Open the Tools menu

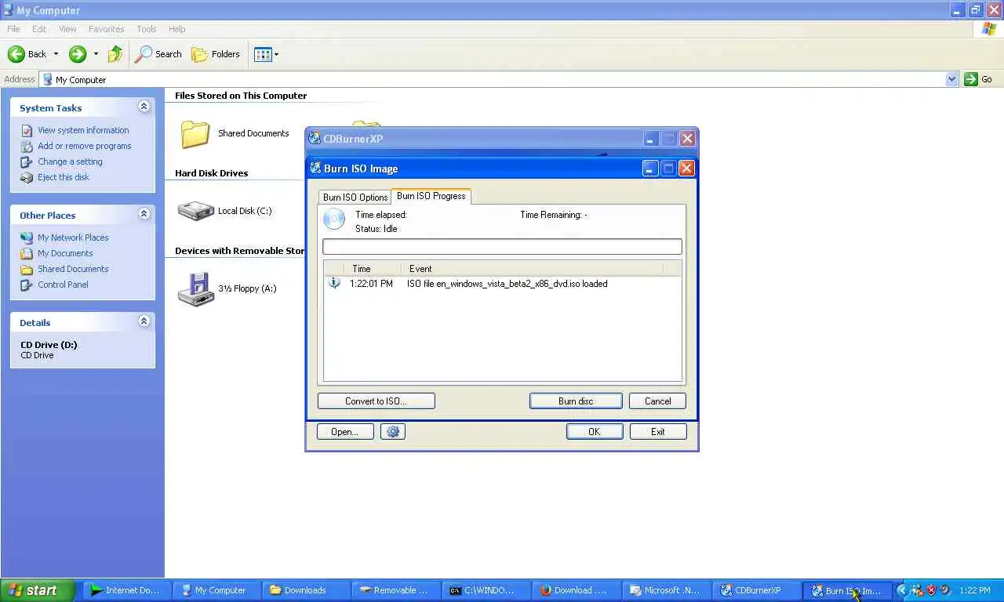[x=147, y=29]
